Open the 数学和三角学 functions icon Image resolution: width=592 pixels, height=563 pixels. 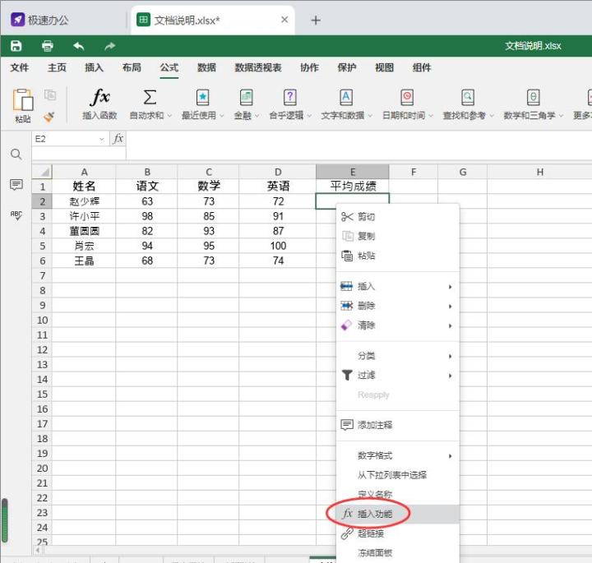click(533, 97)
